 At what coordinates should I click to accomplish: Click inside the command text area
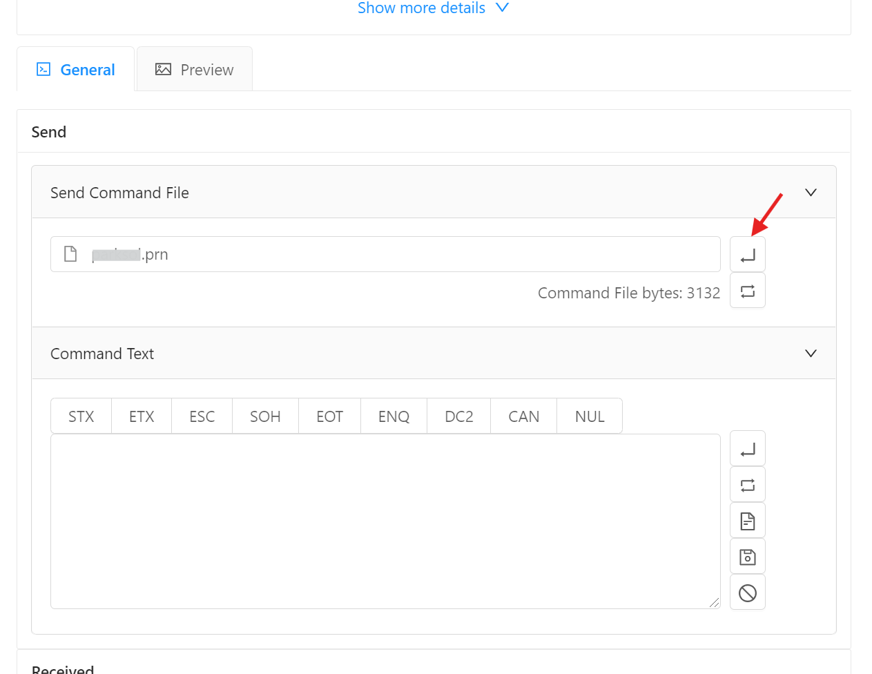pos(385,521)
